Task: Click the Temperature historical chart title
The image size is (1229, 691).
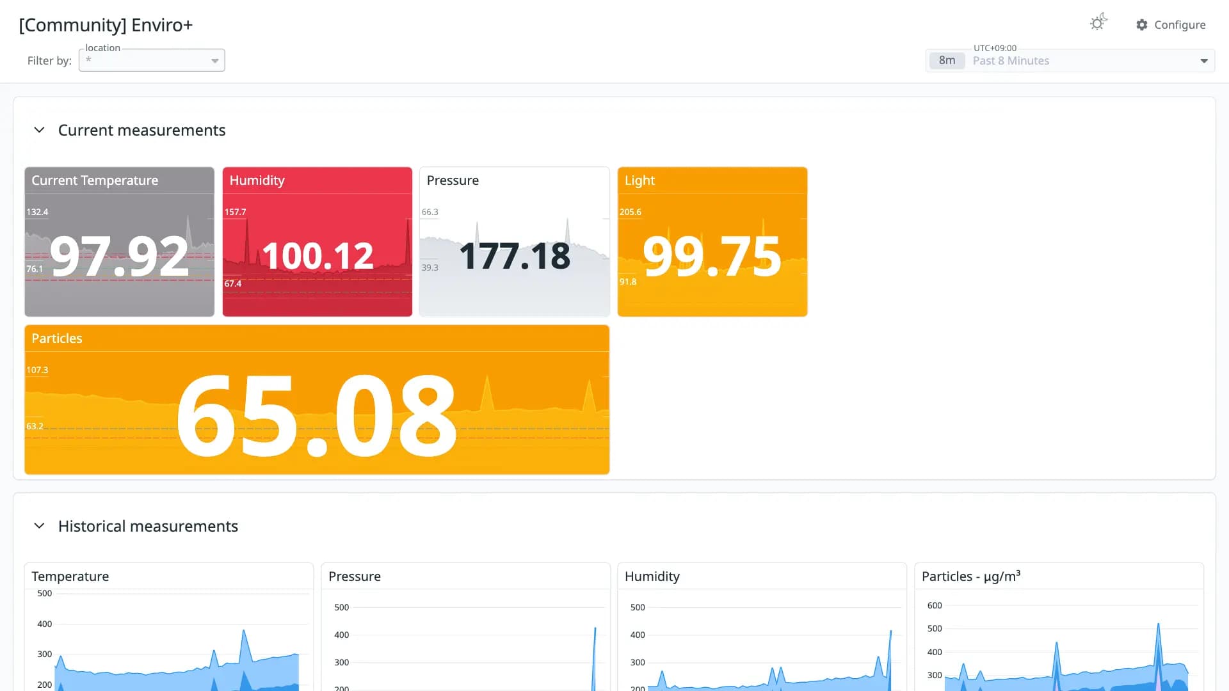Action: coord(70,576)
